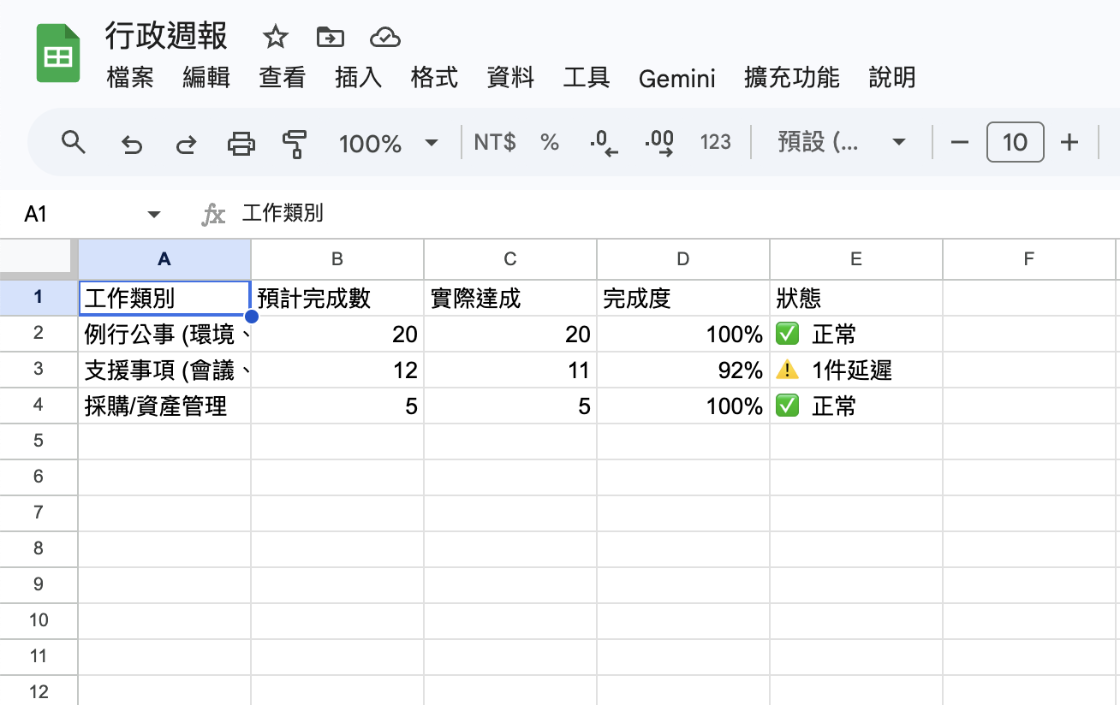Star the 行政週報 document

point(275,38)
